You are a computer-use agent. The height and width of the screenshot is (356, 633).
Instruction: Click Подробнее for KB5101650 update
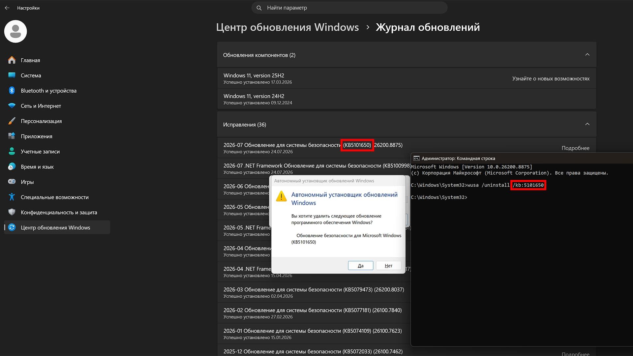pos(575,148)
